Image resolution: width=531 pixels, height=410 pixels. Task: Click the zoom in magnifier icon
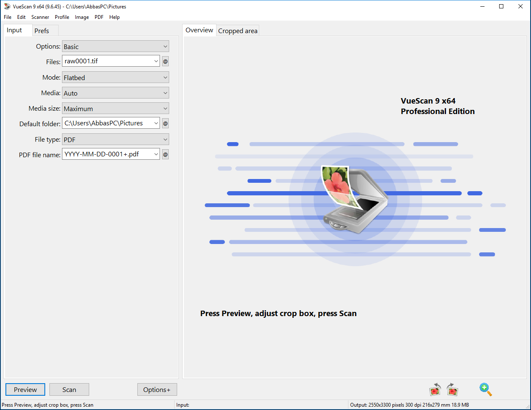[486, 389]
